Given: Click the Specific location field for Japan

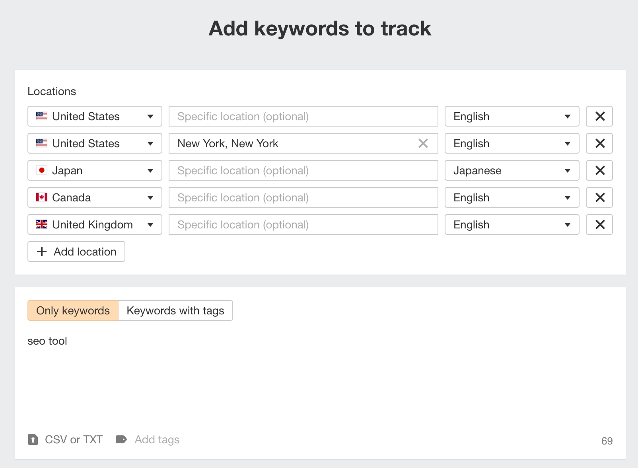Looking at the screenshot, I should point(303,170).
